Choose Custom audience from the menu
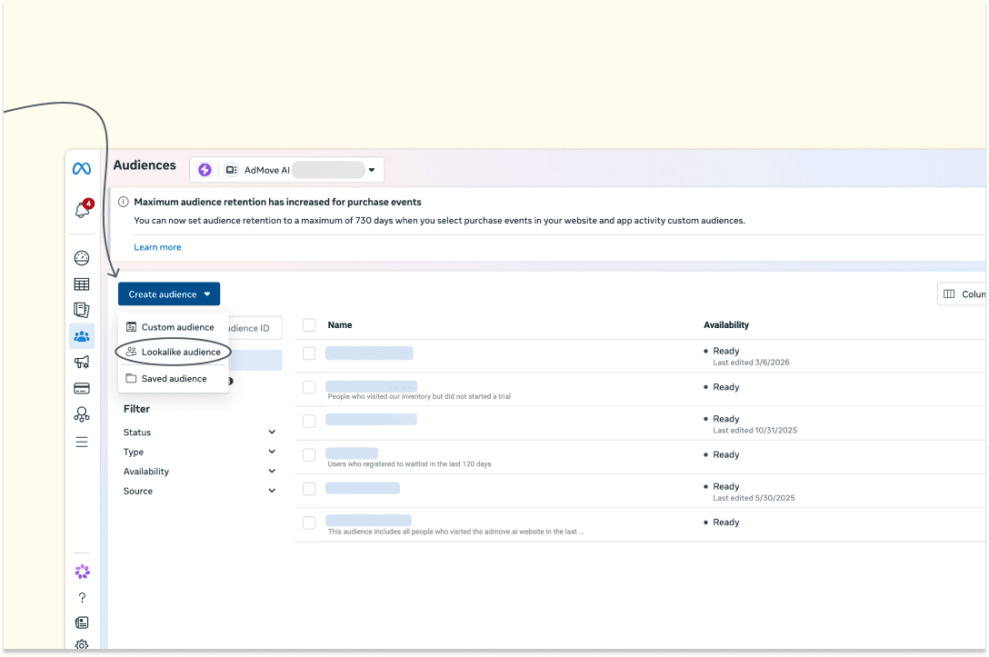Viewport: 989px width, 657px height. [x=173, y=326]
